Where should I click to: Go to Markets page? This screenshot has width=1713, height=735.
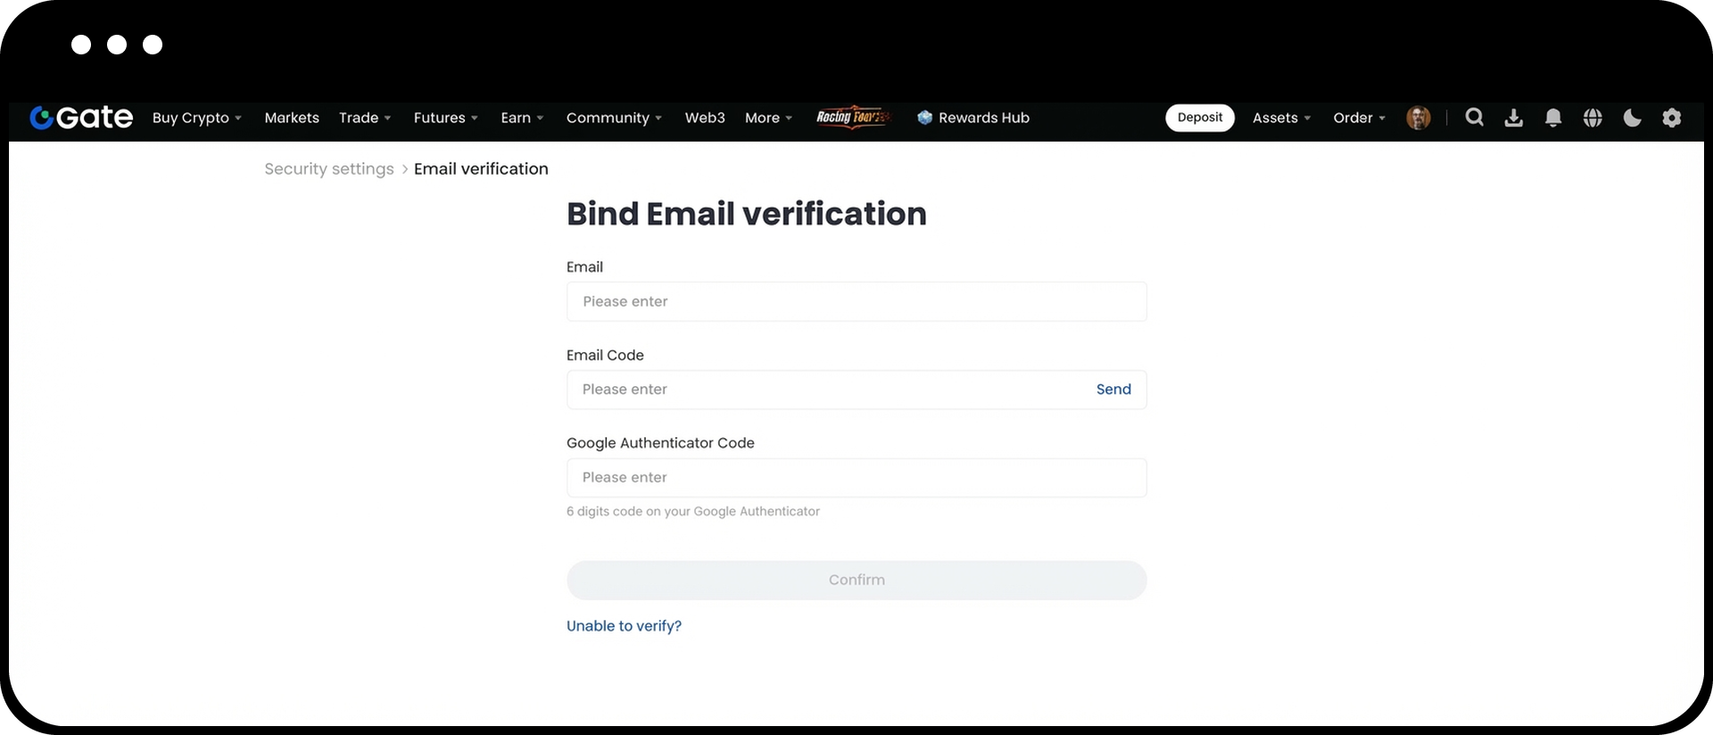[292, 118]
